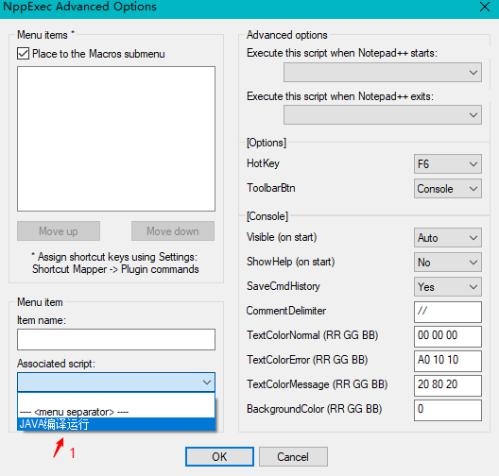Edit the TextColorError value field

coord(447,361)
